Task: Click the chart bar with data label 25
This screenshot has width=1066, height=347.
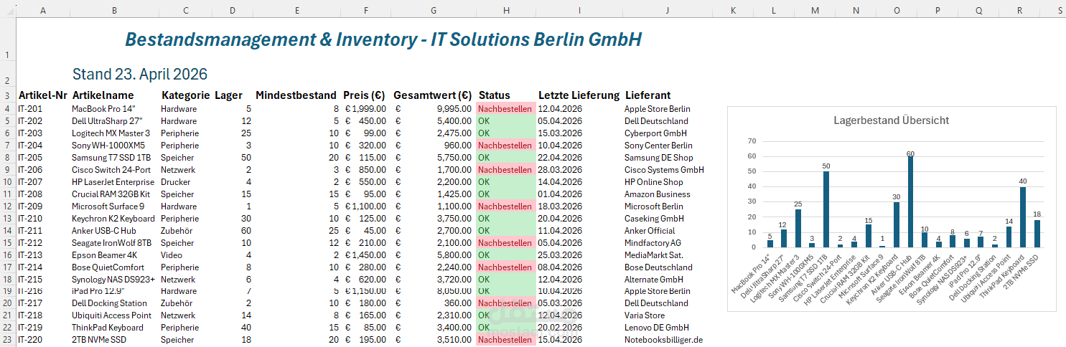Action: point(798,229)
